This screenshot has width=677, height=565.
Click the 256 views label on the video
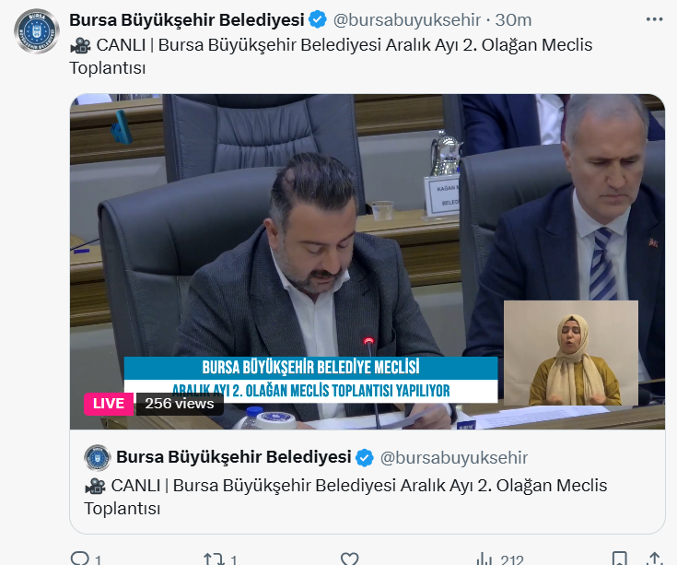click(180, 404)
